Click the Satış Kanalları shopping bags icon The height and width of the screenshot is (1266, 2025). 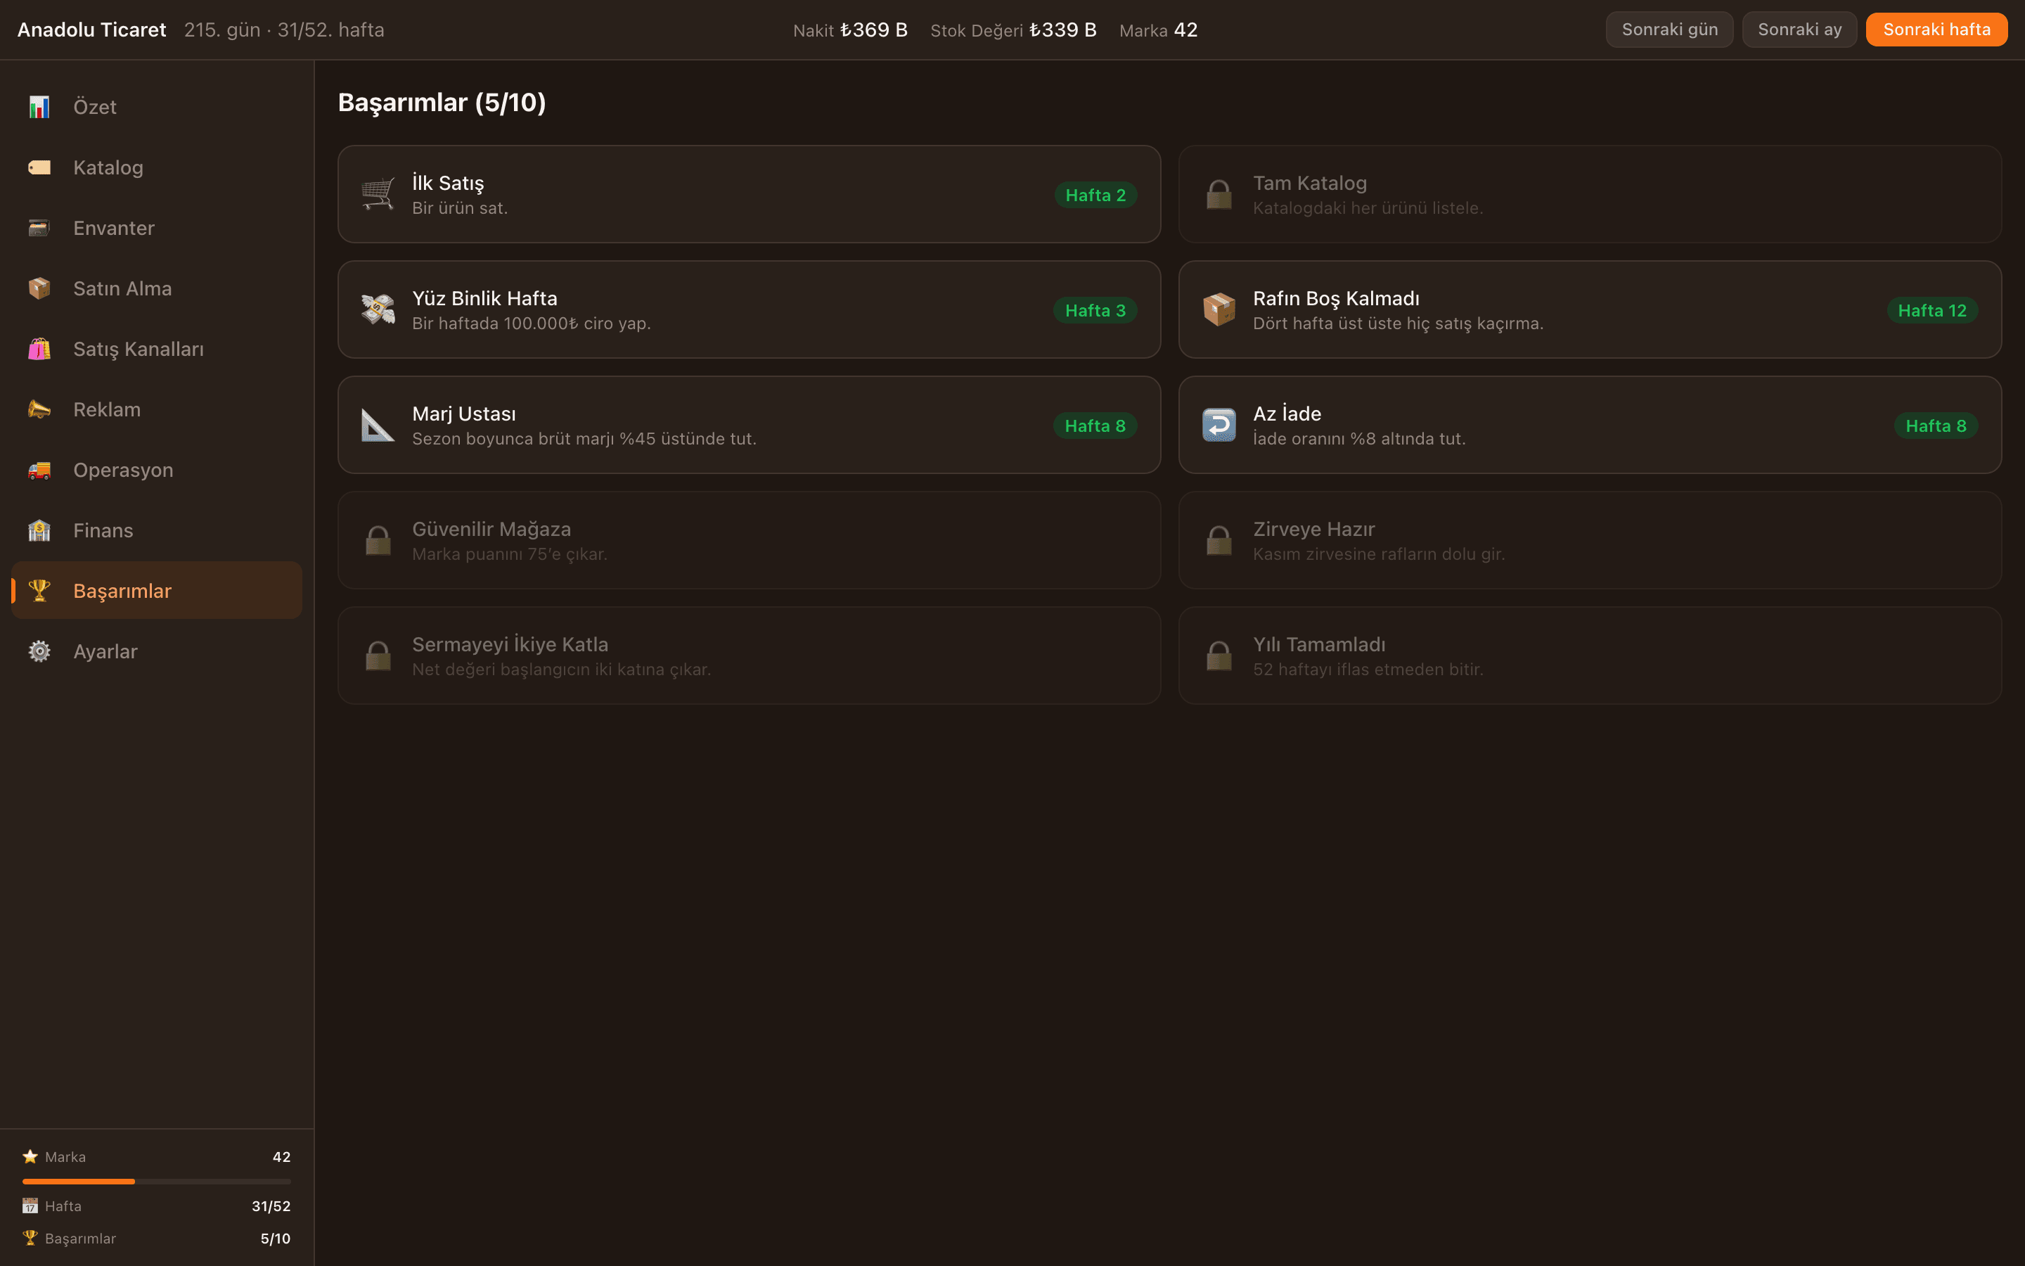tap(39, 349)
